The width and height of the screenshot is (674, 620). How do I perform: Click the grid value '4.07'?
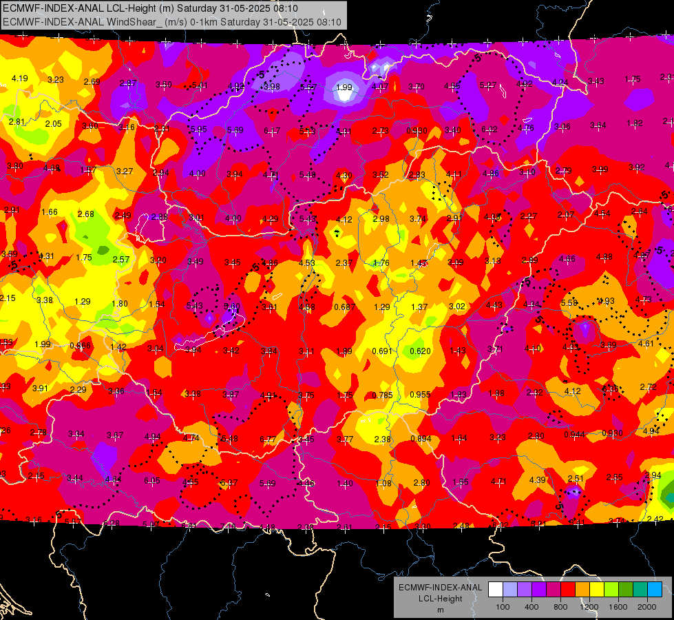click(x=380, y=87)
